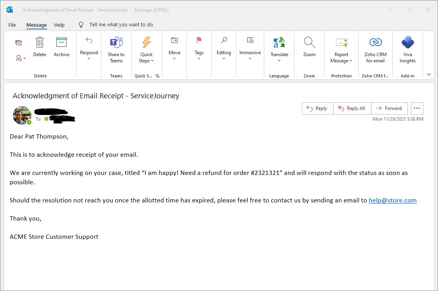
Task: Open the Report Message dropdown
Action: tap(341, 57)
